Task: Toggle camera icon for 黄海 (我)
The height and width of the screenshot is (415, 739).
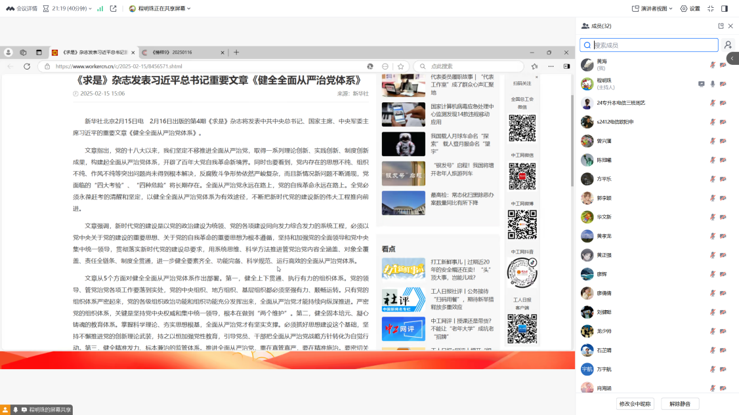Action: click(723, 65)
